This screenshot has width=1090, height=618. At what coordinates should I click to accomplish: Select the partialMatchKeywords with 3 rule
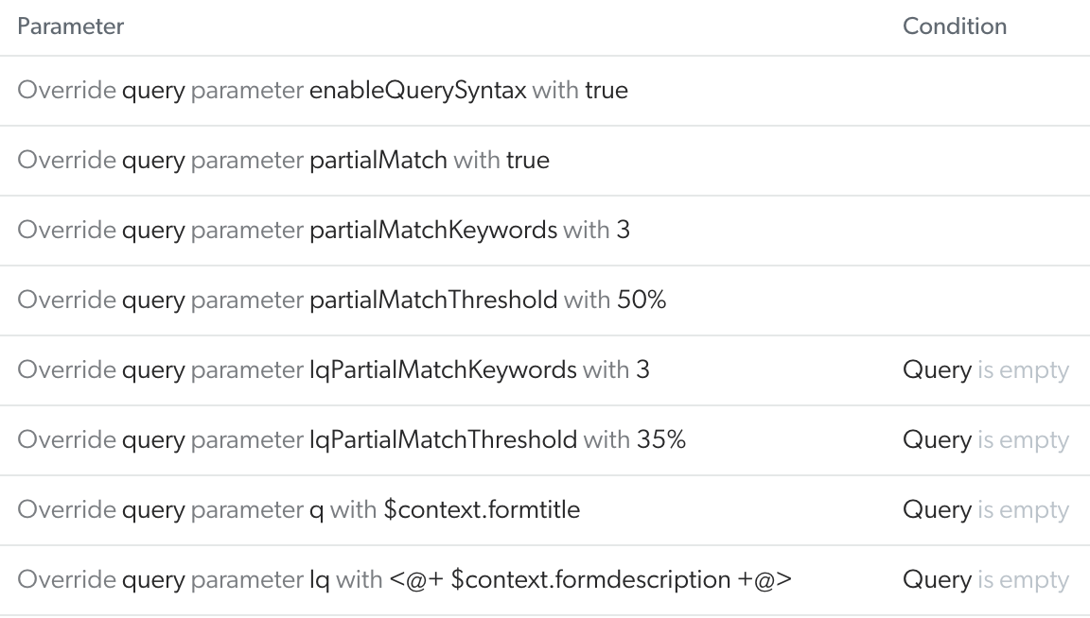tap(324, 231)
